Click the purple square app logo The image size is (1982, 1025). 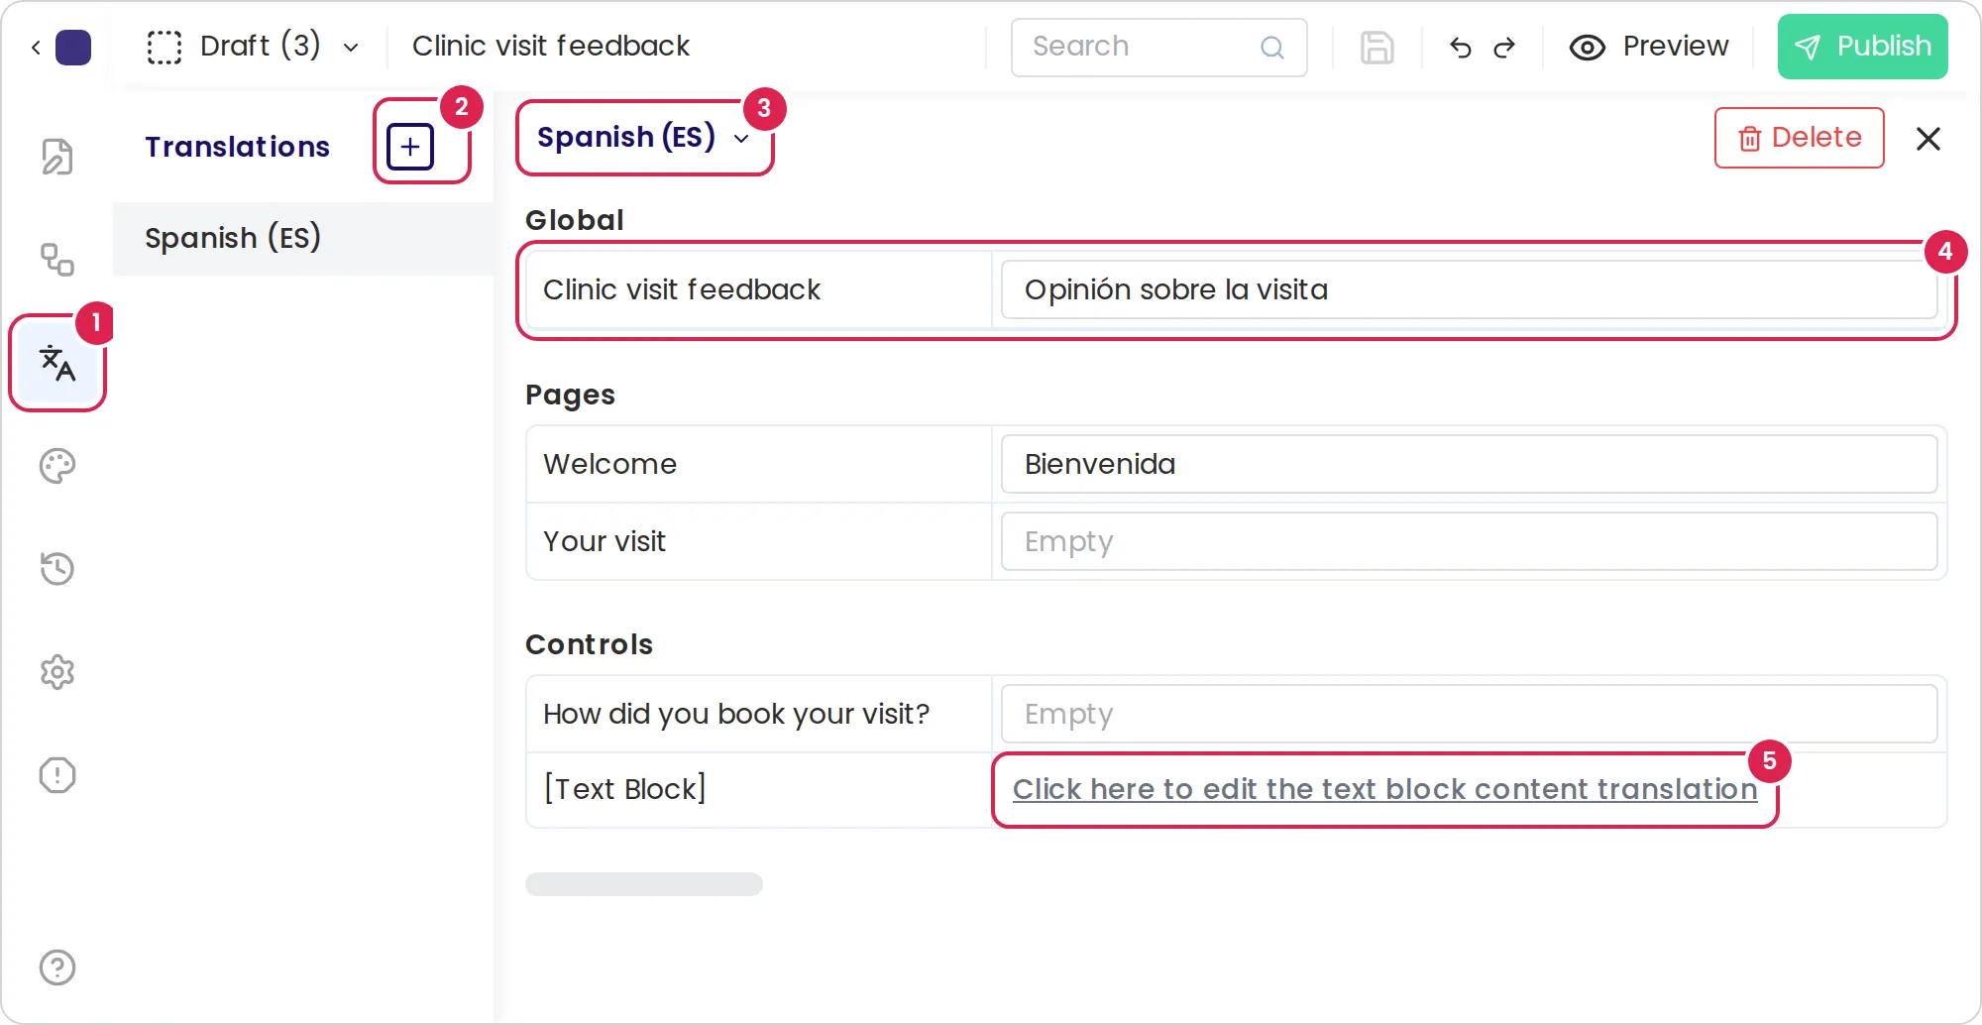pyautogui.click(x=73, y=47)
